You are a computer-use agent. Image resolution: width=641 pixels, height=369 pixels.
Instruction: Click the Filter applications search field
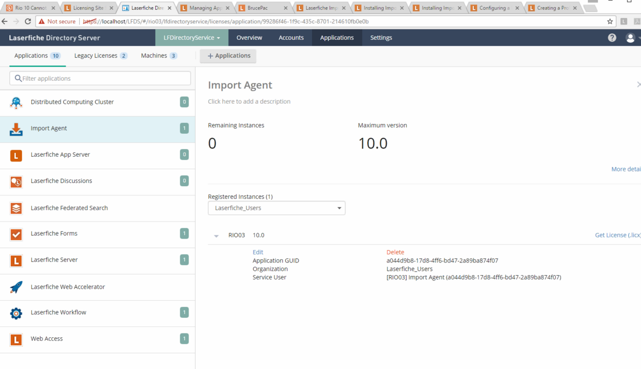[x=100, y=79]
